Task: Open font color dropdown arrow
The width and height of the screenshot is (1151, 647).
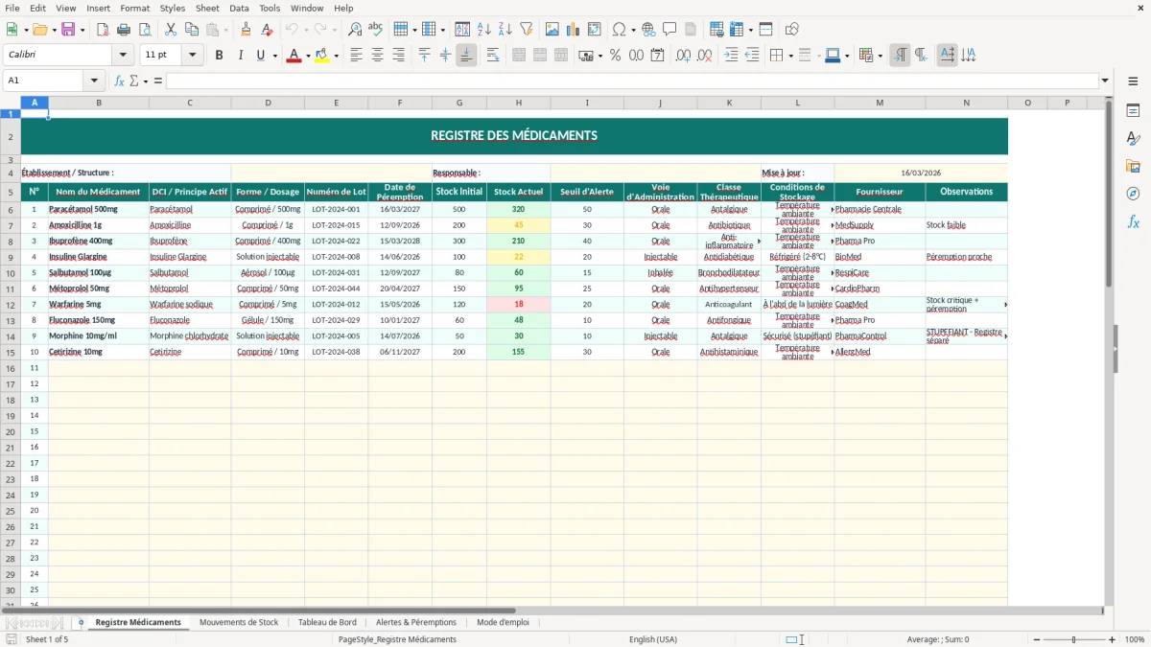Action: (308, 56)
